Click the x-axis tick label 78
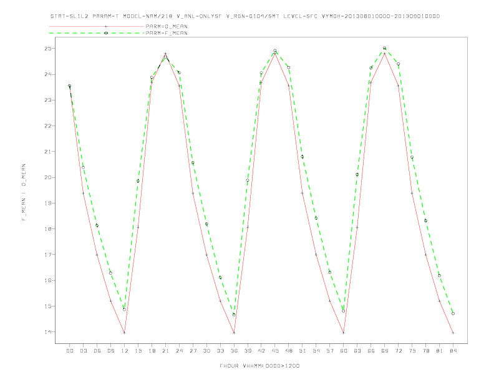The width and height of the screenshot is (494, 382). 426,351
